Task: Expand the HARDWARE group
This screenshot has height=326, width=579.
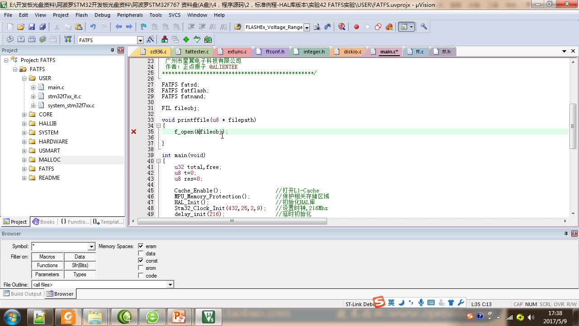Action: pos(24,142)
